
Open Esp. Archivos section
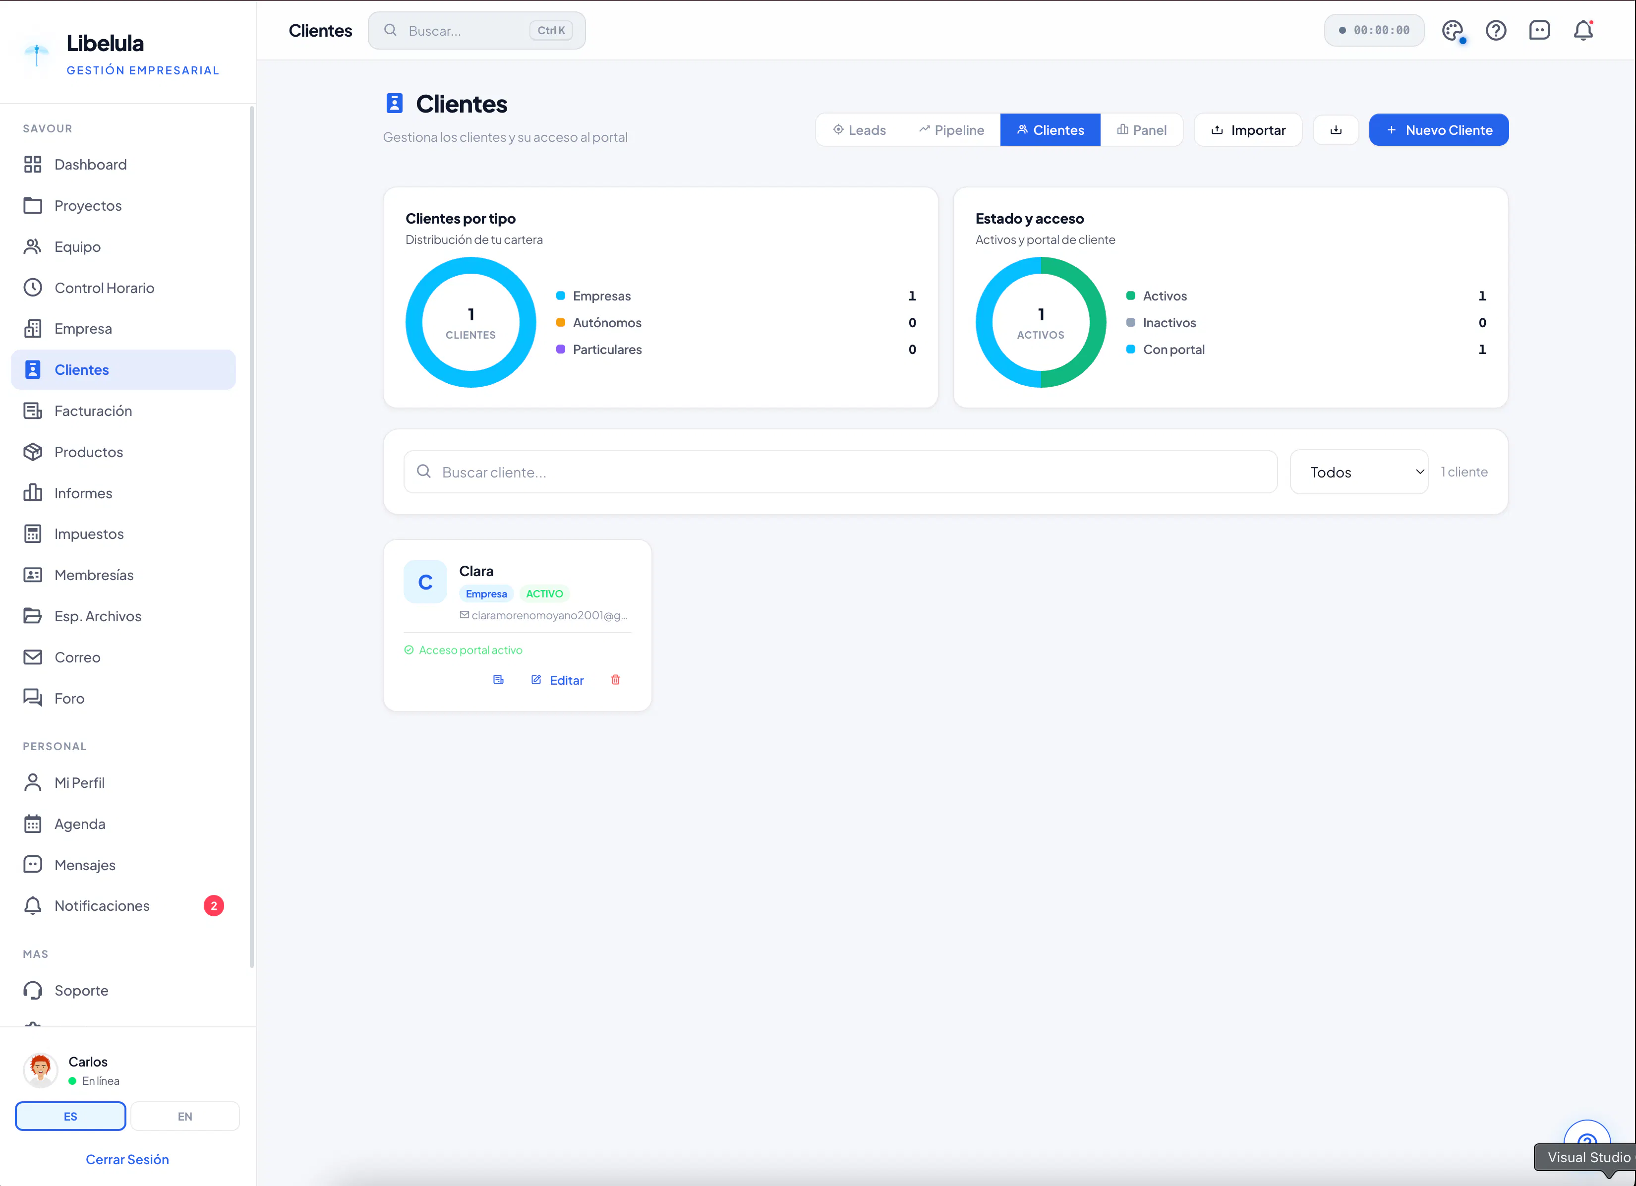(x=123, y=616)
